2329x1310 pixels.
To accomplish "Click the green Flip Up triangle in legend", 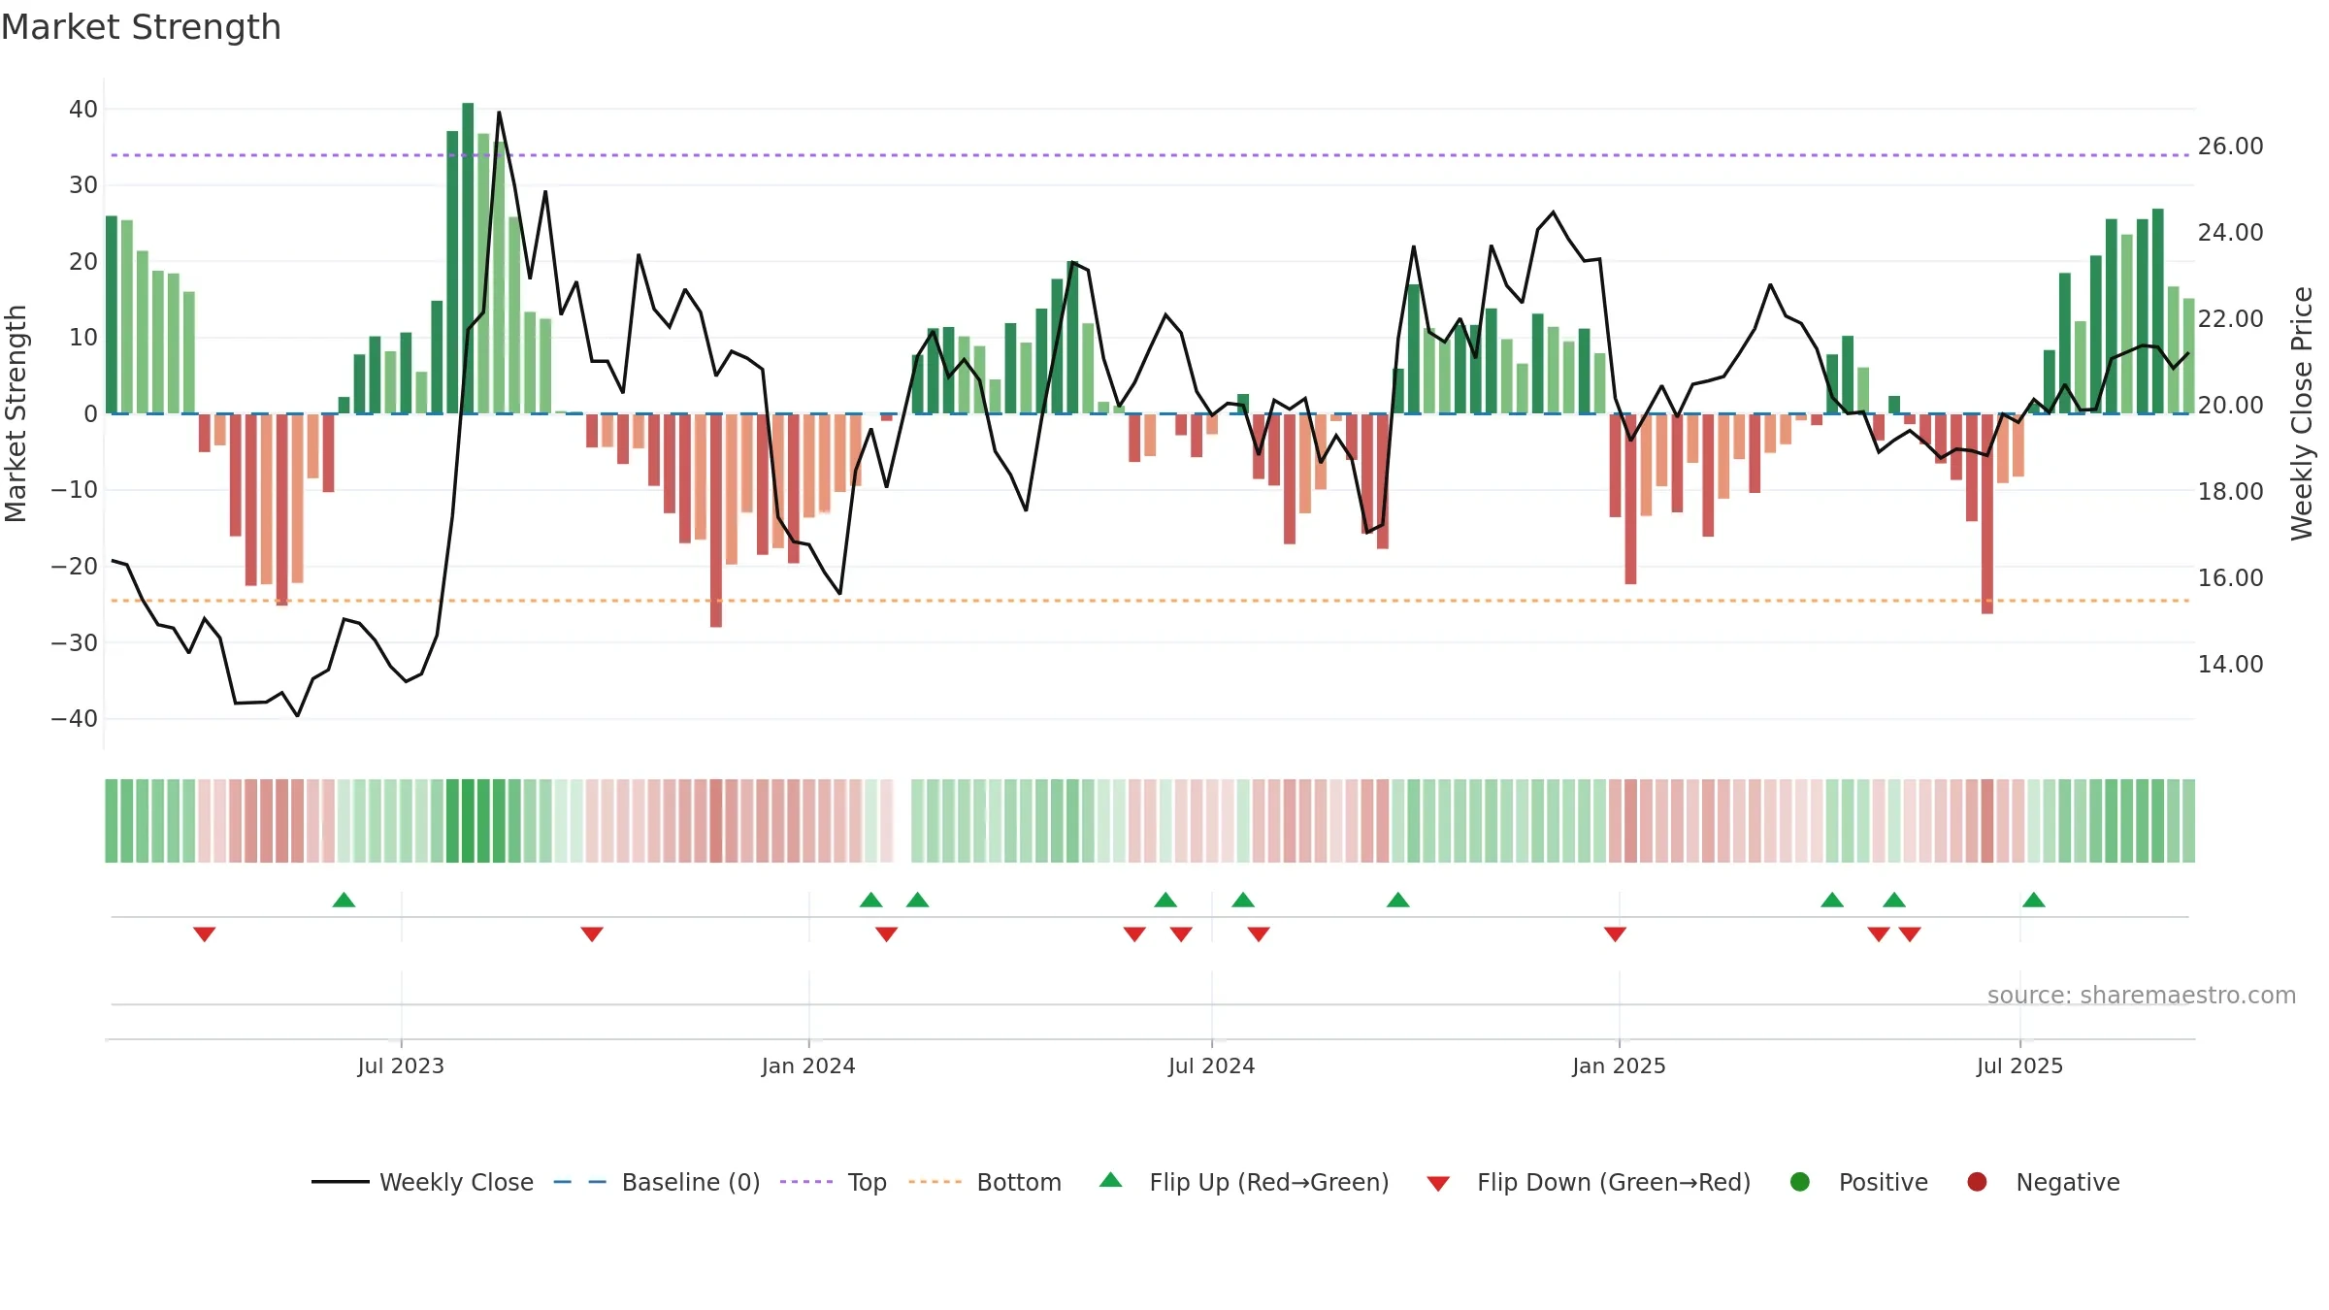I will point(1111,1180).
